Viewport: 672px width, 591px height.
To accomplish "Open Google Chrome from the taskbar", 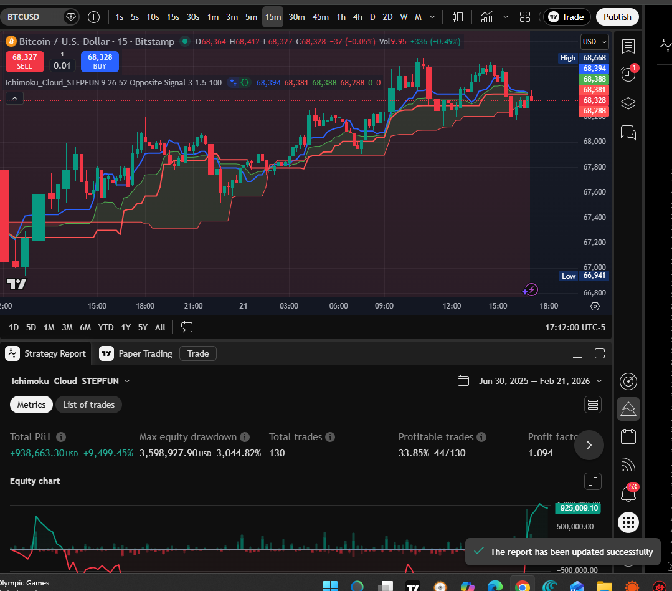I will pos(522,586).
